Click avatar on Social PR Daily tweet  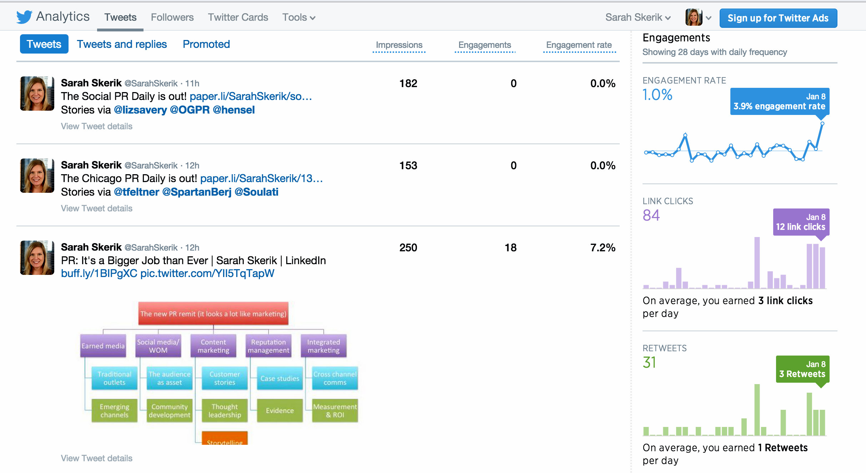pyautogui.click(x=37, y=94)
